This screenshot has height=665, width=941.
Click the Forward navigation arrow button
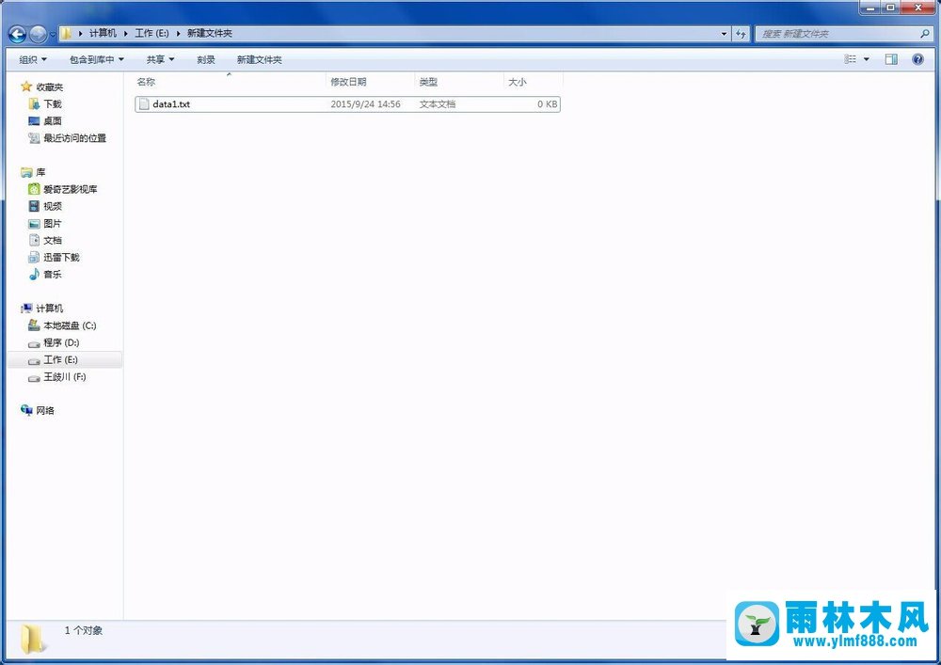(x=38, y=34)
